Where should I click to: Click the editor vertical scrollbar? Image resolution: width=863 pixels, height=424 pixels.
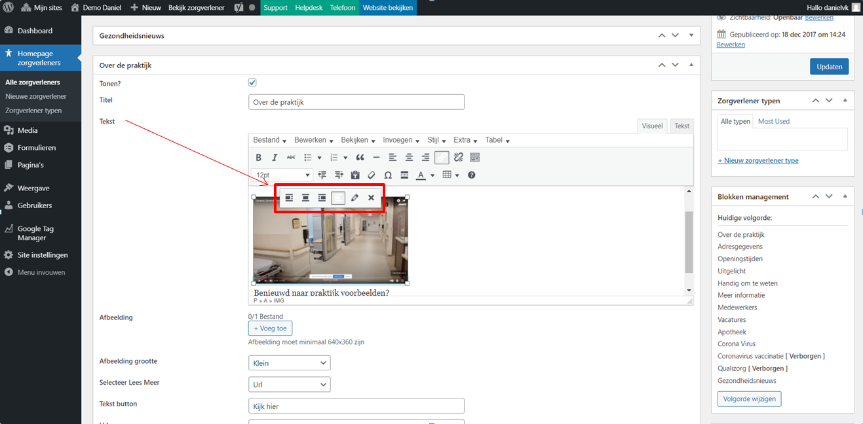689,241
